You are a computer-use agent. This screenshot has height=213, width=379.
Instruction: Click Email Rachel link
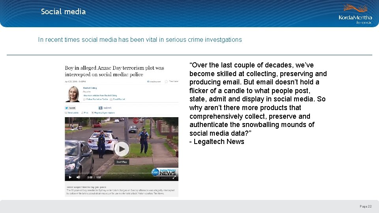(x=117, y=99)
